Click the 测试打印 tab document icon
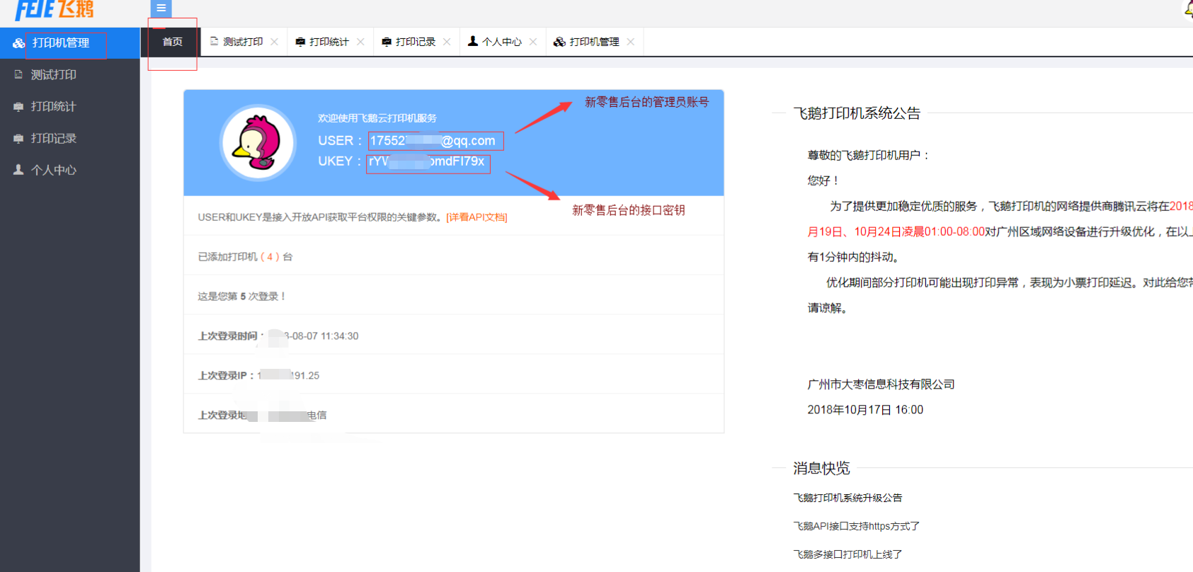 coord(214,41)
